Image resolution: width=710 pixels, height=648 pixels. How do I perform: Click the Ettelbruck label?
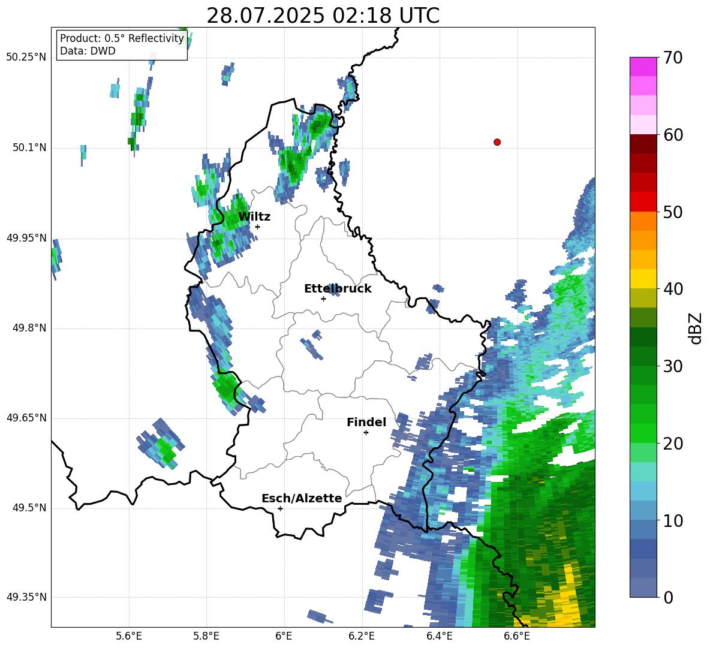click(338, 289)
